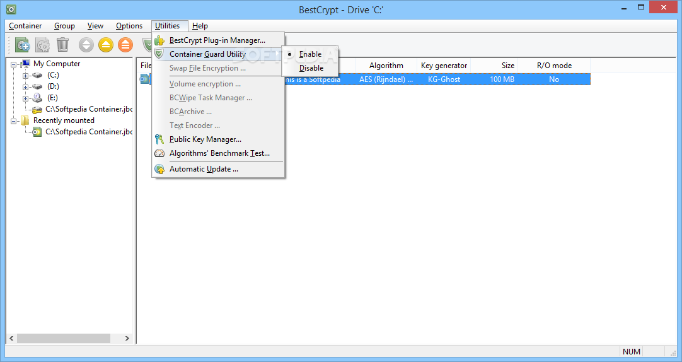
Task: Sort by Algorithm column header
Action: pyautogui.click(x=386, y=66)
